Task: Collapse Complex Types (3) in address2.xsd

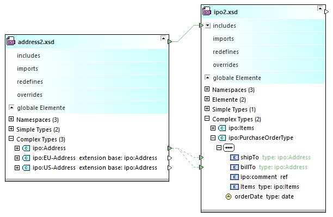Action: point(11,139)
